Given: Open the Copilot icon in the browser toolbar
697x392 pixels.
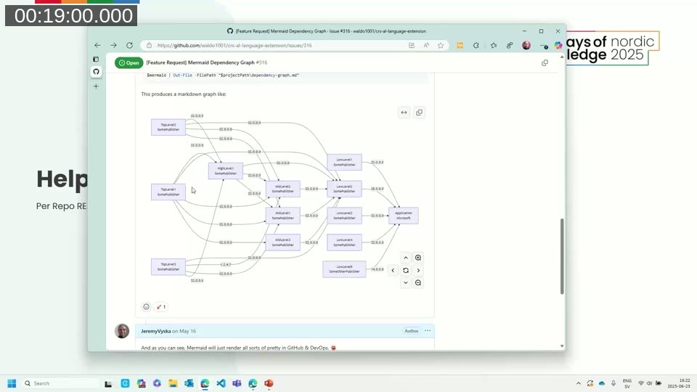Looking at the screenshot, I should (558, 45).
